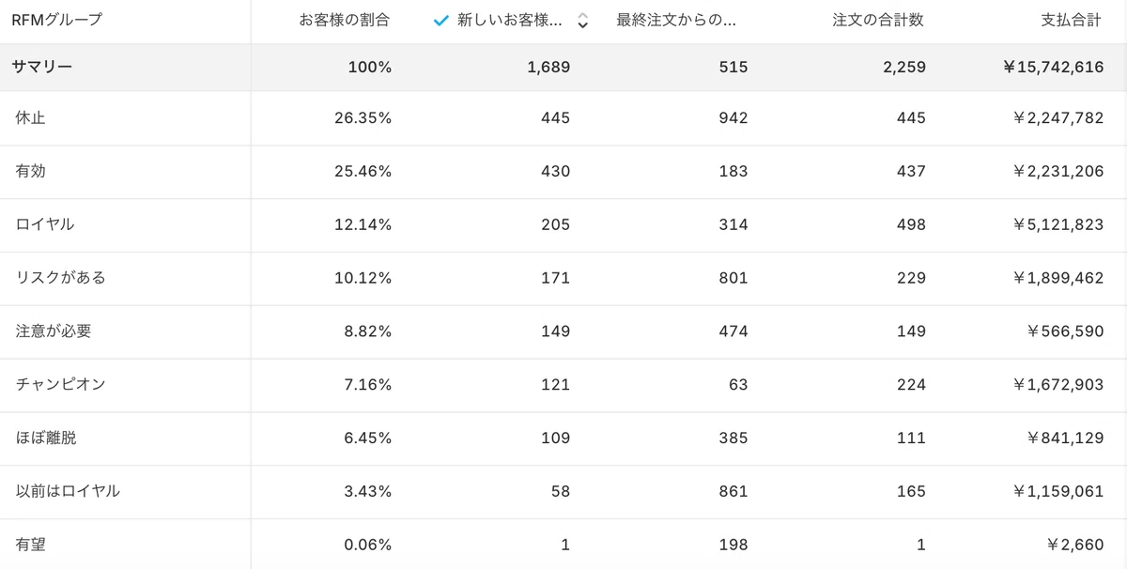The width and height of the screenshot is (1127, 569).
Task: Select the ほぼ離脱 group row
Action: [46, 438]
